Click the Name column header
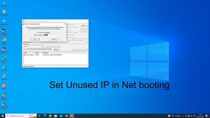This screenshot has height=118, width=210. click(x=29, y=53)
